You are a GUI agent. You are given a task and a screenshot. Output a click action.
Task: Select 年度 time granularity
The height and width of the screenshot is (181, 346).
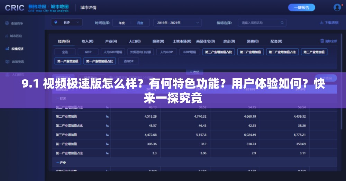(x=122, y=23)
